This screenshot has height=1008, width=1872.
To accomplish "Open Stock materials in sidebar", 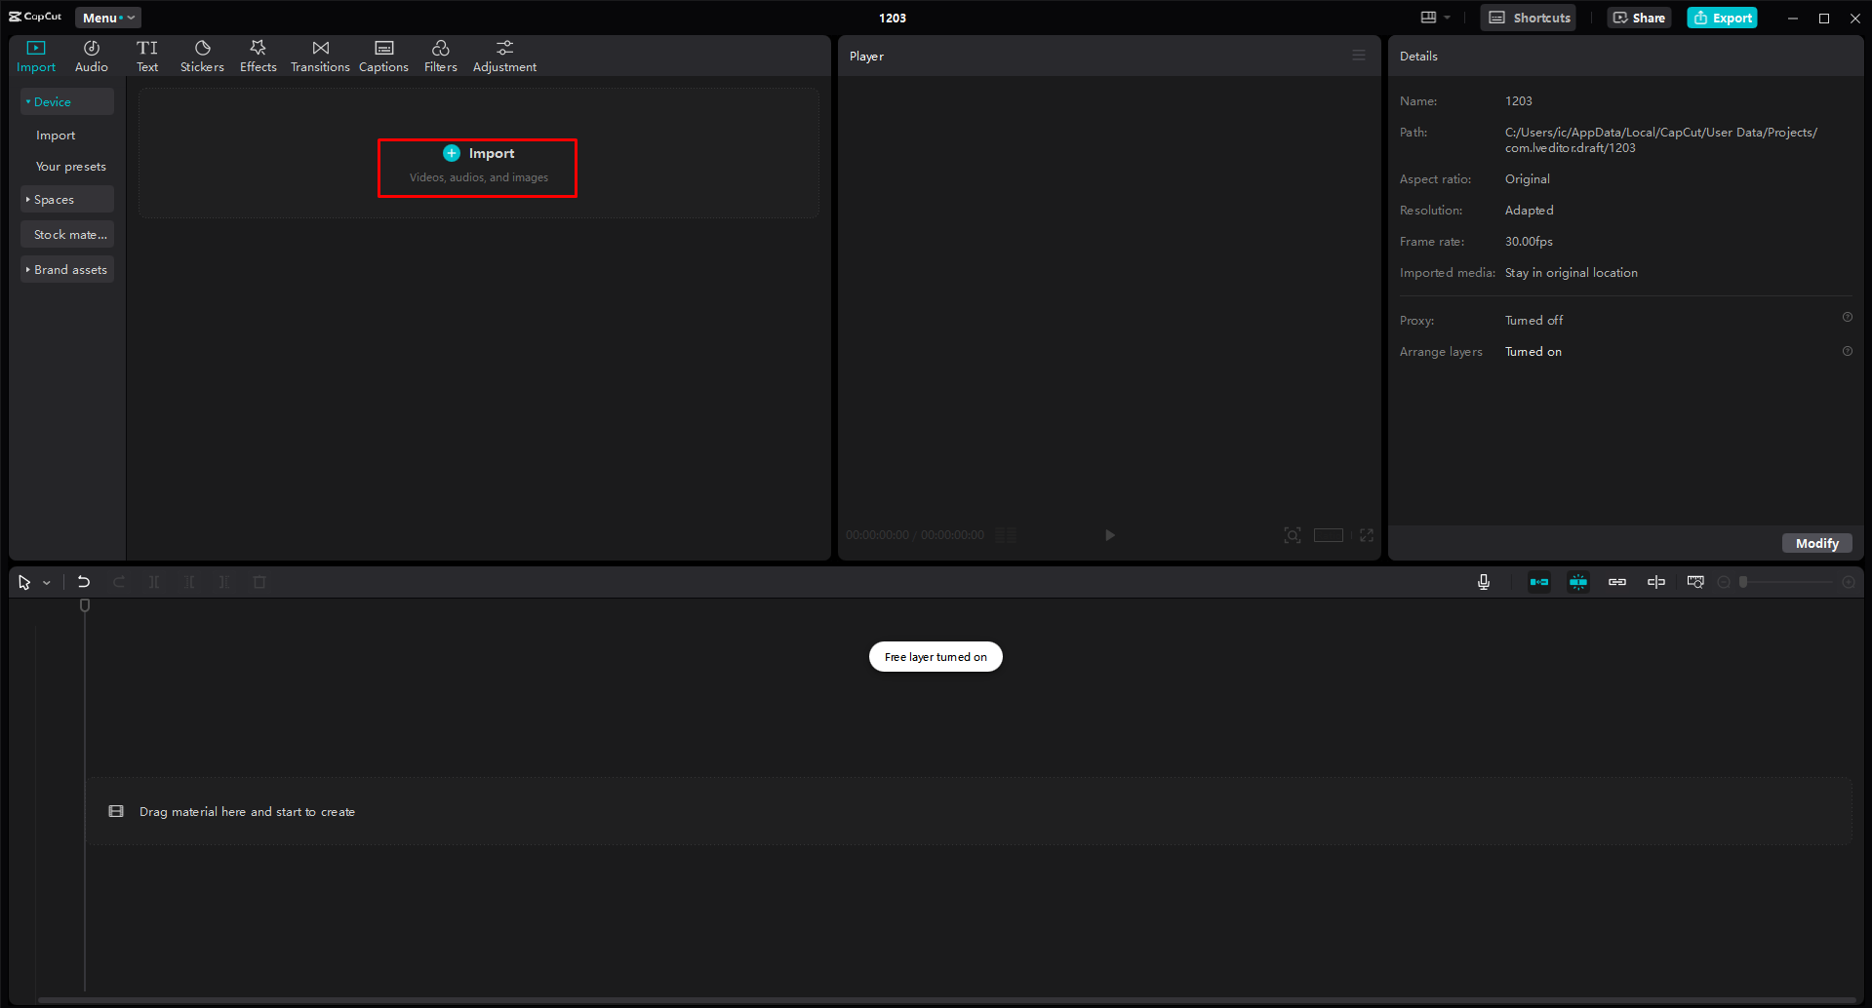I will 67,234.
